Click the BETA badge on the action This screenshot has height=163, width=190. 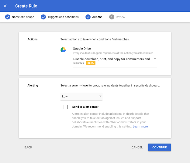point(91,63)
